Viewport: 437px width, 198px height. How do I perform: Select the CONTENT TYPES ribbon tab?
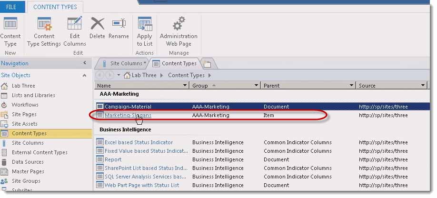(55, 7)
